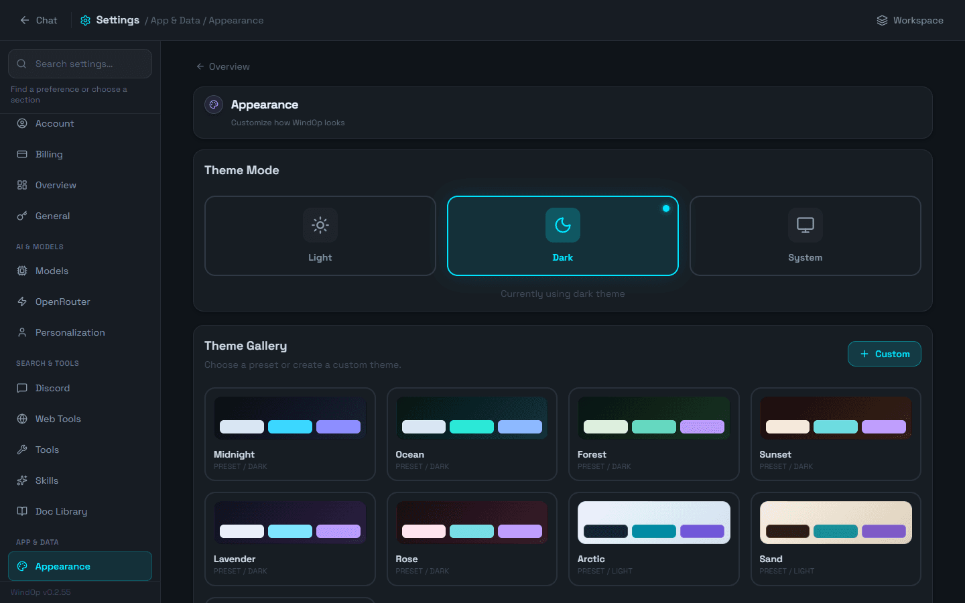Navigate to Personalization settings
The image size is (965, 603).
click(80, 332)
